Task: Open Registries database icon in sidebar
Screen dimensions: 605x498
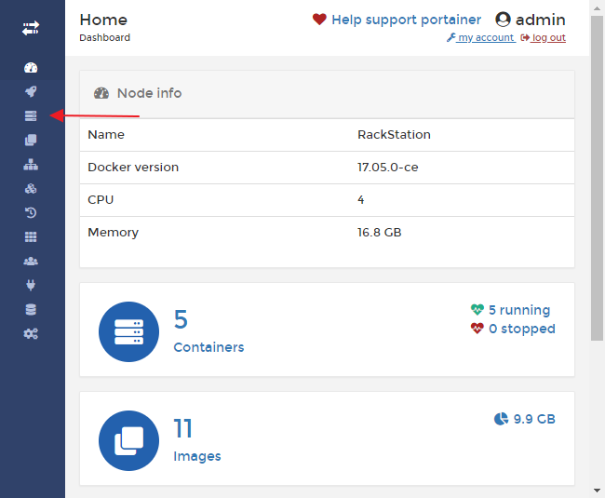Action: coord(31,309)
